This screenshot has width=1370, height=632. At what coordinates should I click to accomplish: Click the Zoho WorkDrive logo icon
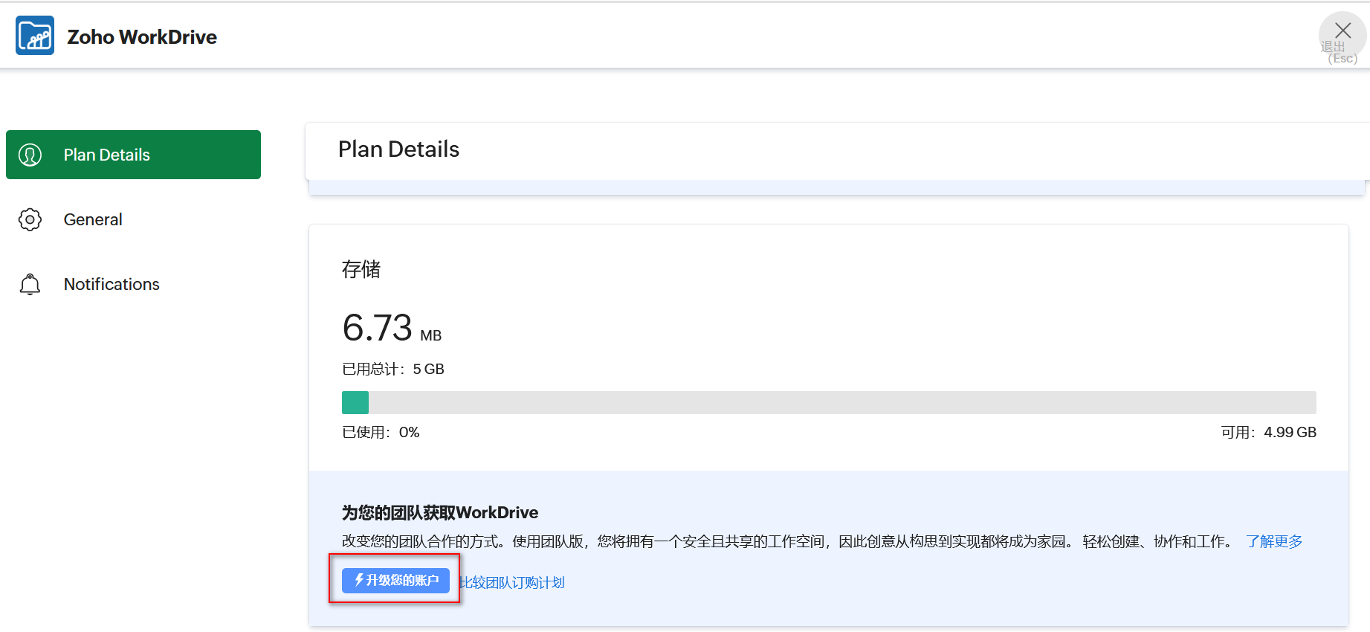click(35, 36)
